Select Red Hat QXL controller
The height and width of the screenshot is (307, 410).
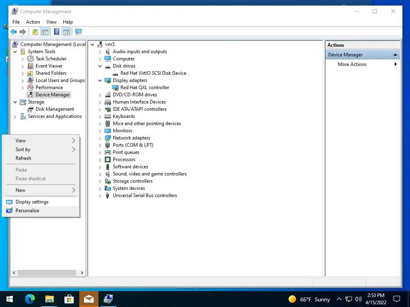coord(145,88)
